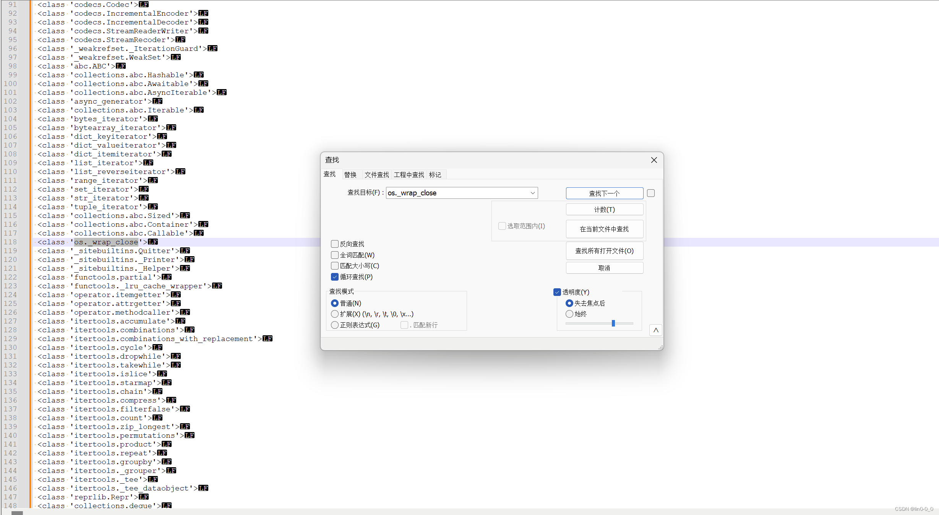Click 查找所有打开文件 button
This screenshot has width=939, height=515.
coord(604,251)
